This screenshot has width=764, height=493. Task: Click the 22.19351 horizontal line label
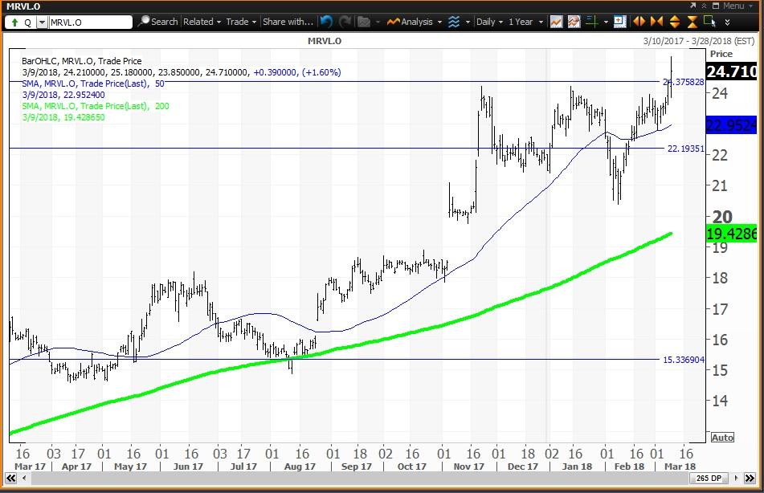coord(685,149)
